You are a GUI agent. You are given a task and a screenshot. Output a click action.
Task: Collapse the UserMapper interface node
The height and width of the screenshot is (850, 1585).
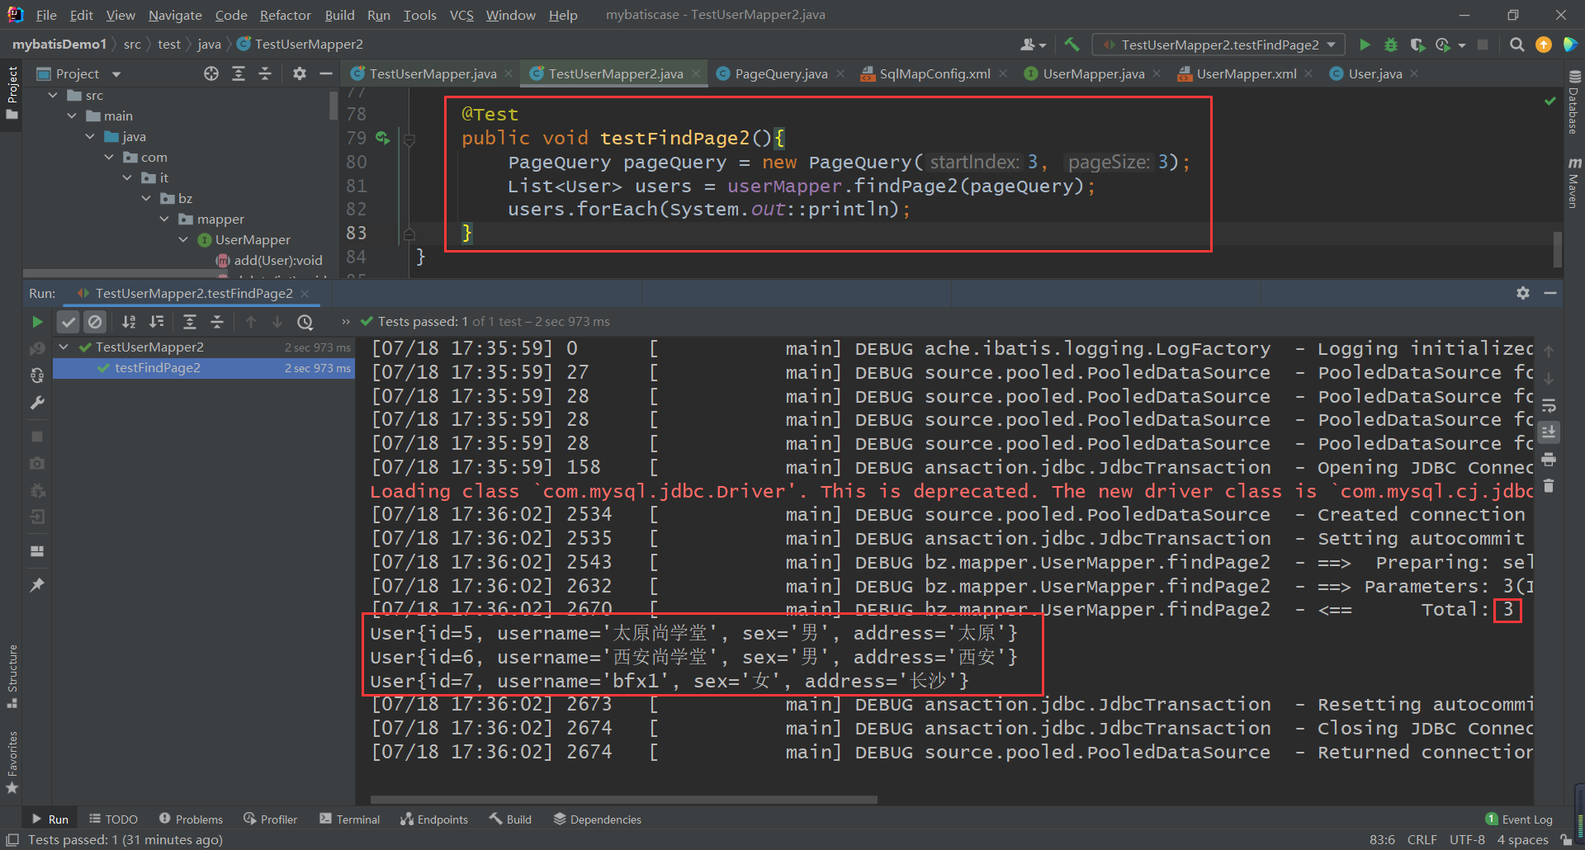pos(183,239)
